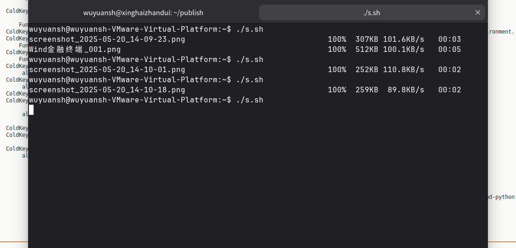The width and height of the screenshot is (516, 248).
Task: Click the last ./s.sh prompt line
Action: coord(146,100)
